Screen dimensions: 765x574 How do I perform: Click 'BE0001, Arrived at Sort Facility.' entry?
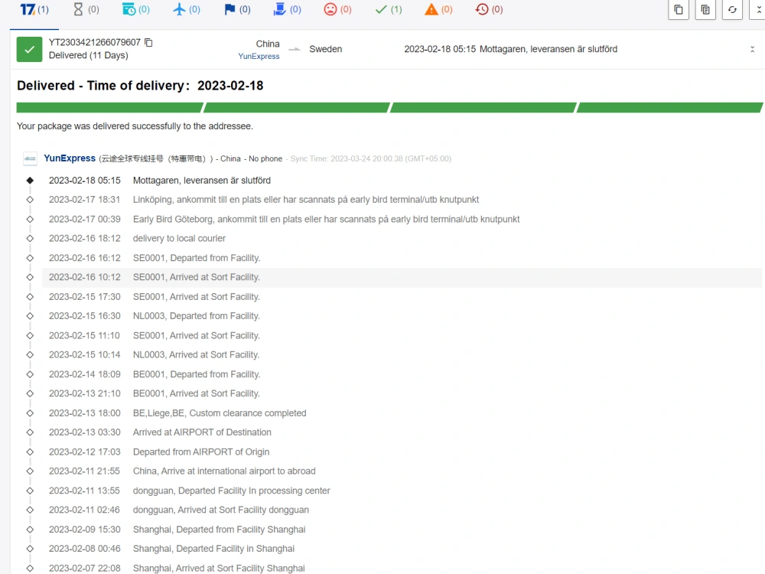[196, 393]
